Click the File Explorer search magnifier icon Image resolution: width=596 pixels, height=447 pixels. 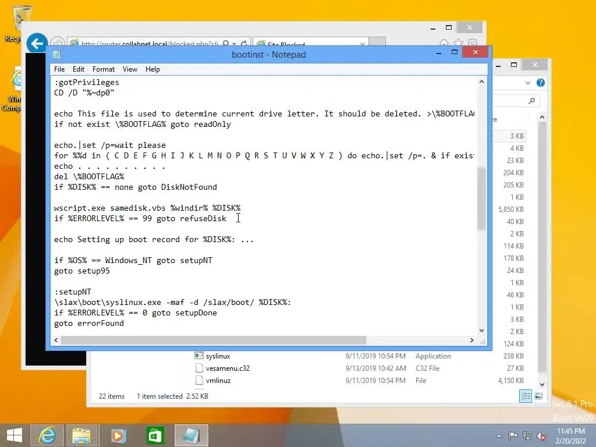coord(532,101)
